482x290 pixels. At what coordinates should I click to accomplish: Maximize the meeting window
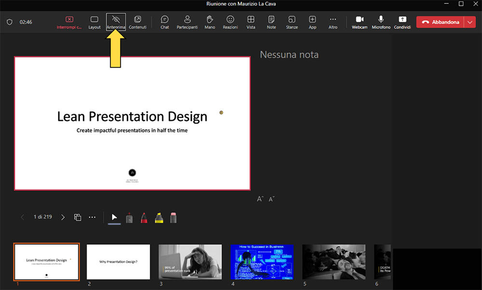[461, 4]
